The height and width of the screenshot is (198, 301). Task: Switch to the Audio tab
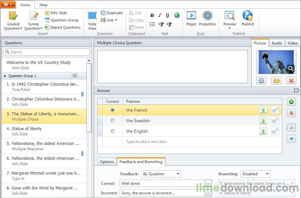277,43
